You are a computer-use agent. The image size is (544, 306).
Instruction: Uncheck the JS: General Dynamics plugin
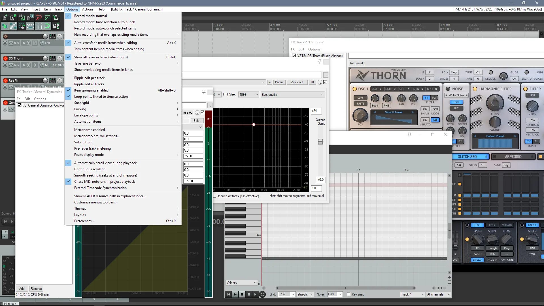click(x=20, y=105)
